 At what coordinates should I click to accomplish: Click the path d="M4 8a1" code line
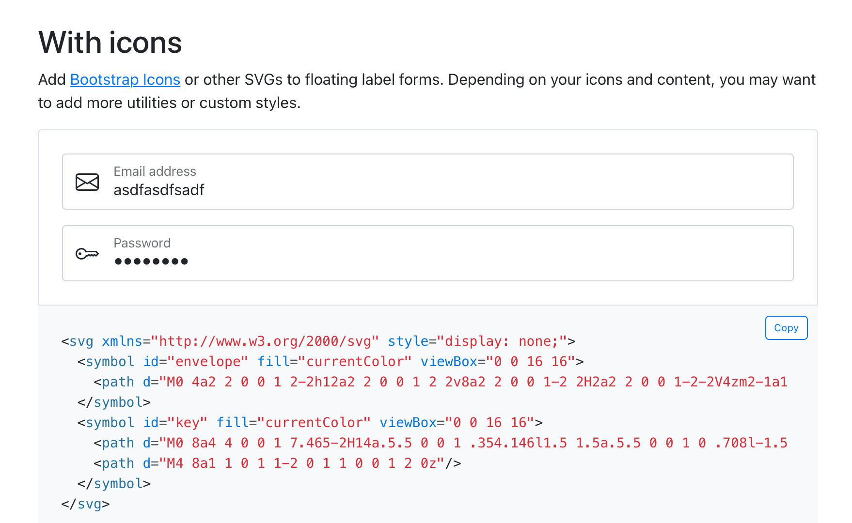tap(277, 463)
